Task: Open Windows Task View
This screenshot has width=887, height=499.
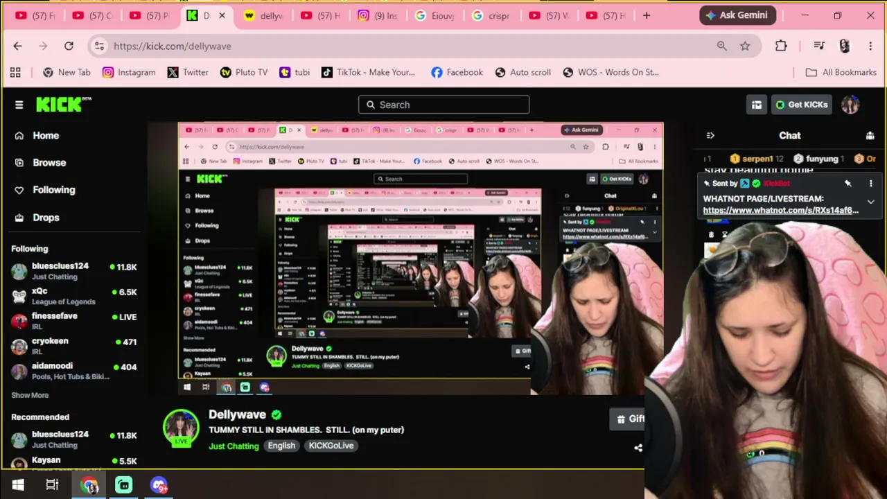Action: (x=52, y=485)
